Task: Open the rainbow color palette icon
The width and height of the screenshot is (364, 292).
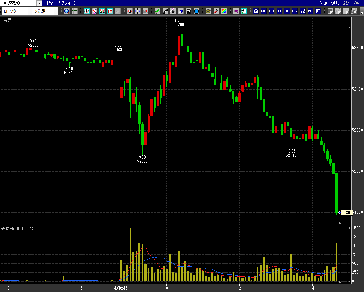Action: click(224, 11)
